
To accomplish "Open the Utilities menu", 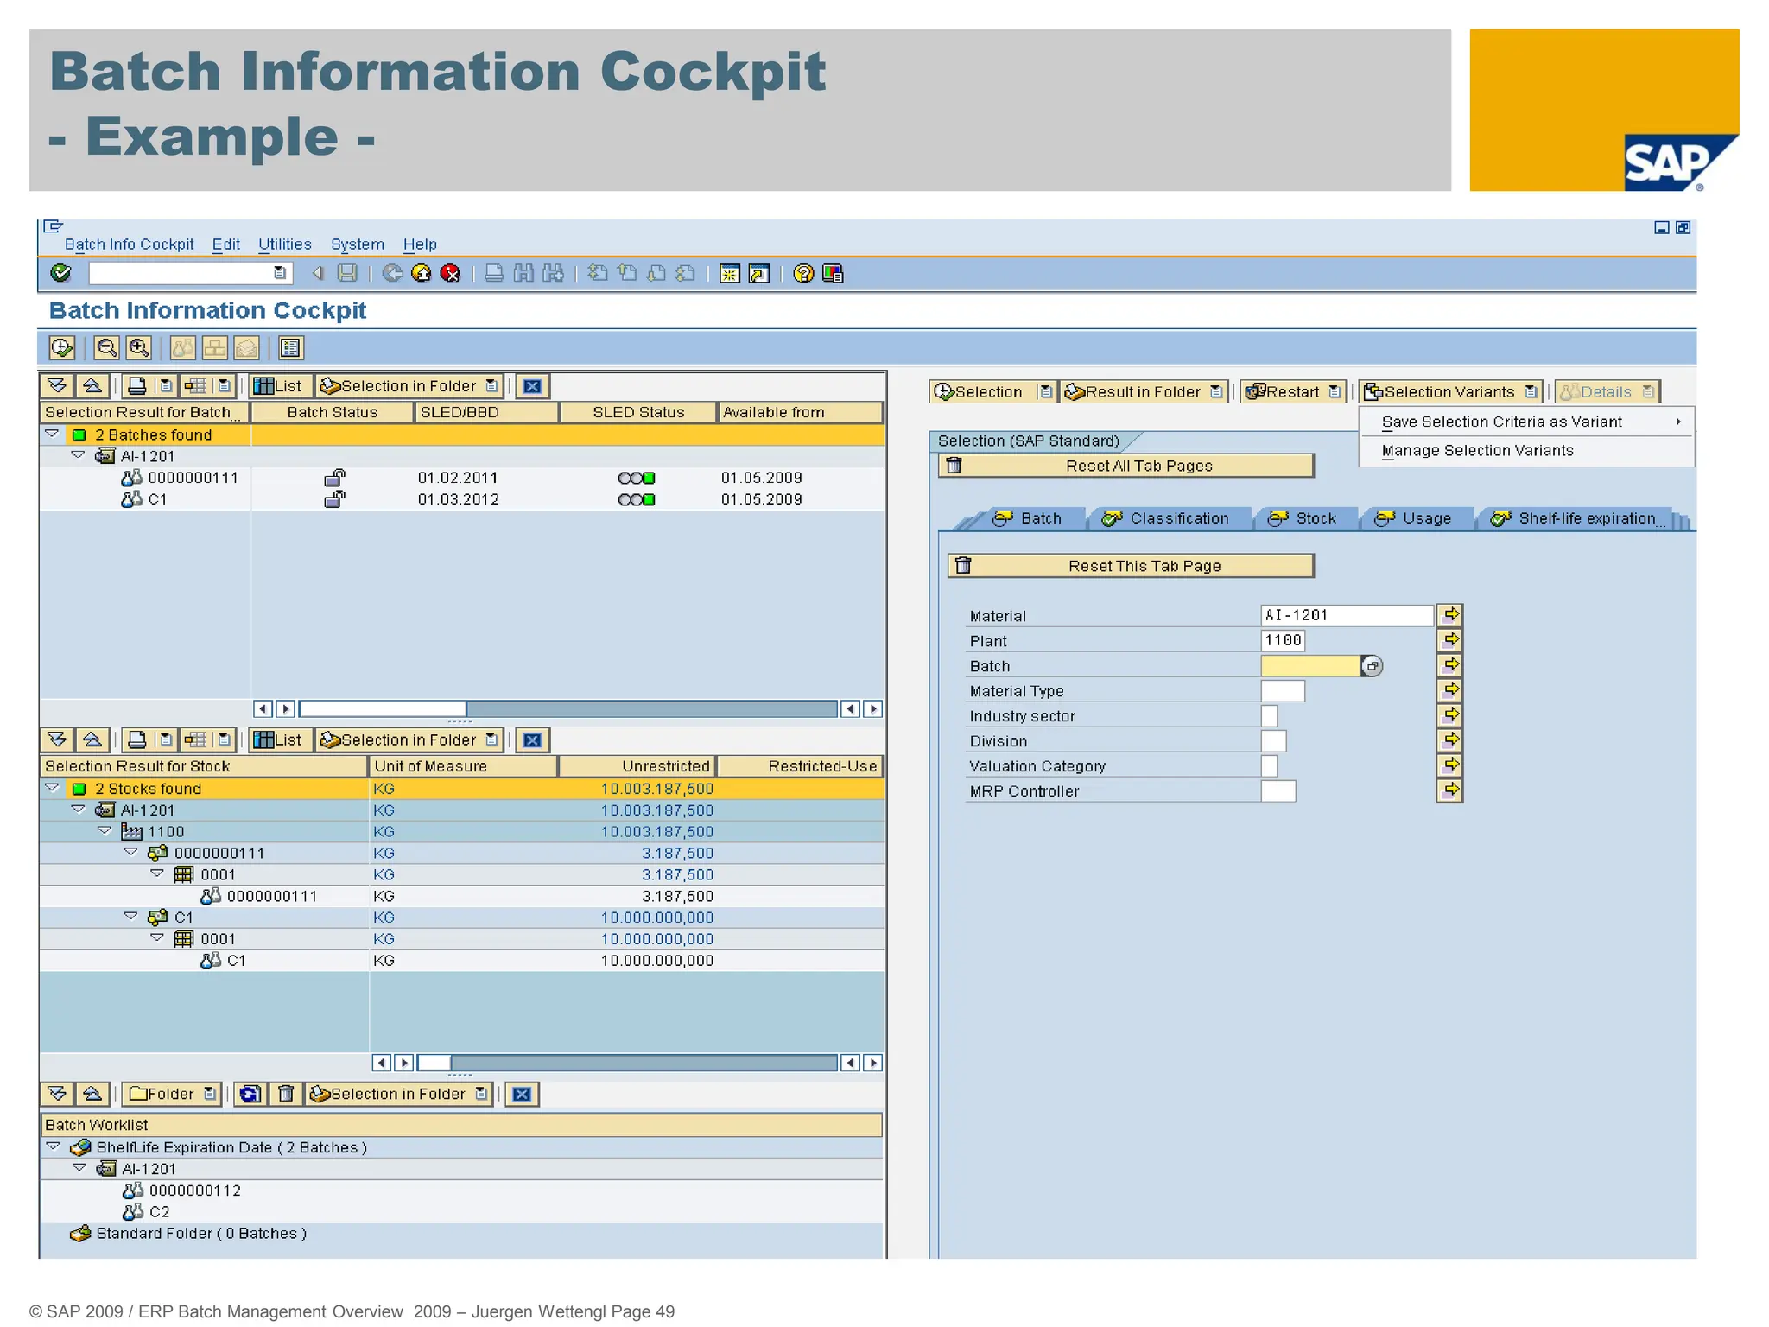I will point(285,244).
